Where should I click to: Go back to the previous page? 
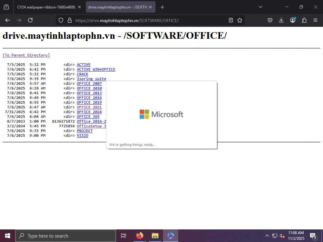coord(8,20)
